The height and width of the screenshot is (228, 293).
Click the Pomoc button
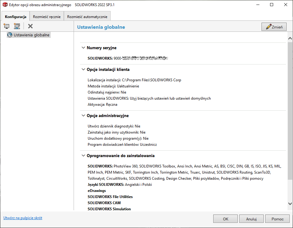(277, 219)
